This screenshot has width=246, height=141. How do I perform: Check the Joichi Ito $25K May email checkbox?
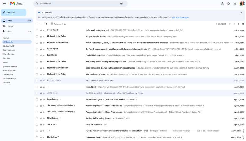click(x=37, y=93)
